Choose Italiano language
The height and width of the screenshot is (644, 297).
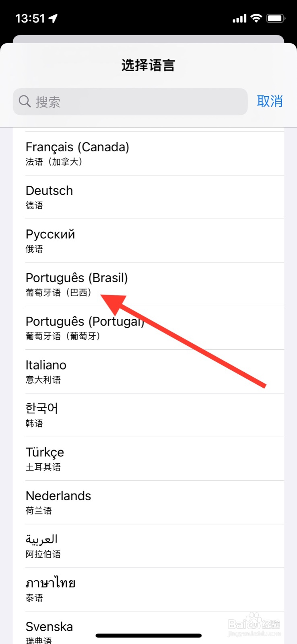pyautogui.click(x=148, y=372)
